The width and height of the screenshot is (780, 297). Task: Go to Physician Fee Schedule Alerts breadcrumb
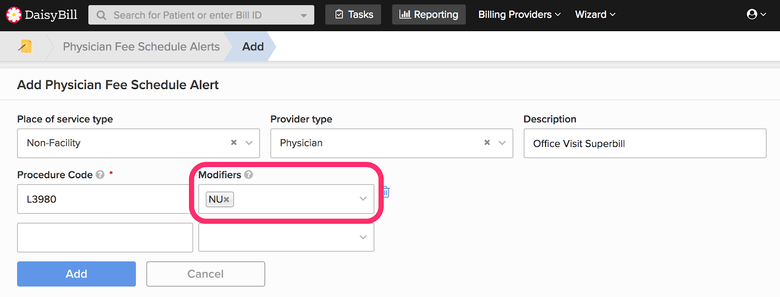pos(141,47)
